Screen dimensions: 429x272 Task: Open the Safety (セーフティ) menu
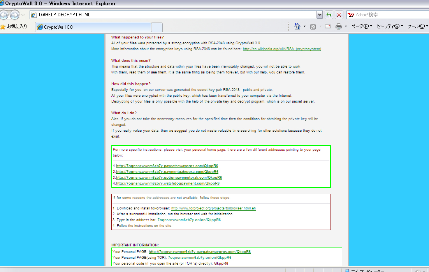point(390,26)
